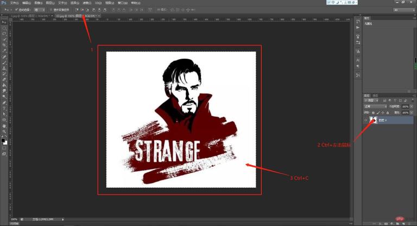Click the layer opacity 100% field
This screenshot has height=226, width=417.
coord(405,106)
